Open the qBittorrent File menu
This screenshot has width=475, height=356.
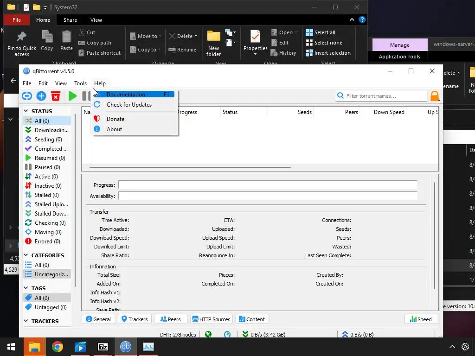[x=27, y=83]
